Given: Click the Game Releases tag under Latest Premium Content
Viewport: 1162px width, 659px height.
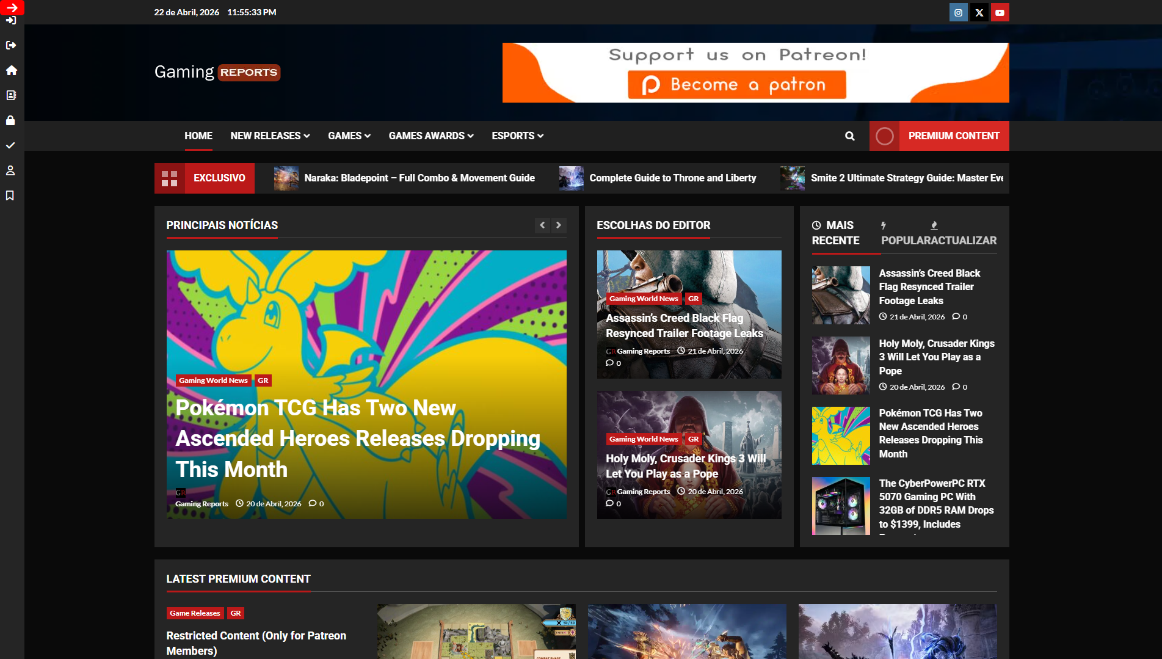Looking at the screenshot, I should point(195,613).
